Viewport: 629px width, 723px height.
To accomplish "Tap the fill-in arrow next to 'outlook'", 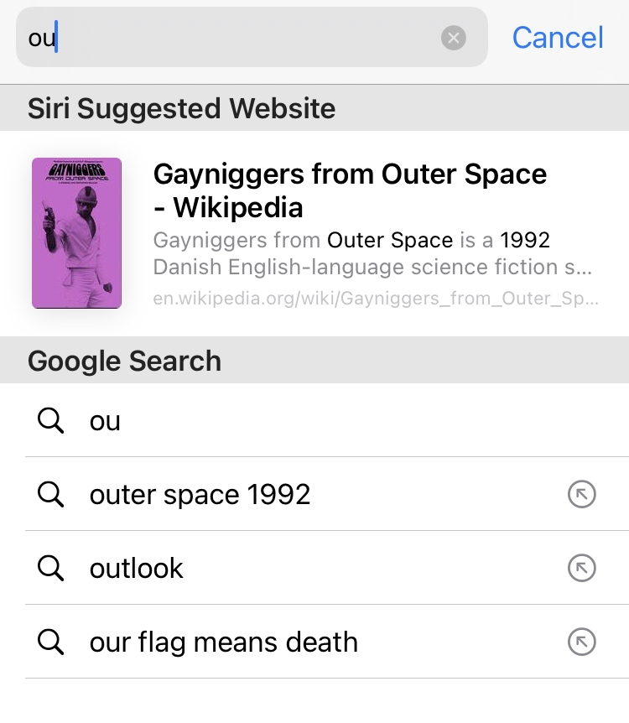I will coord(581,569).
